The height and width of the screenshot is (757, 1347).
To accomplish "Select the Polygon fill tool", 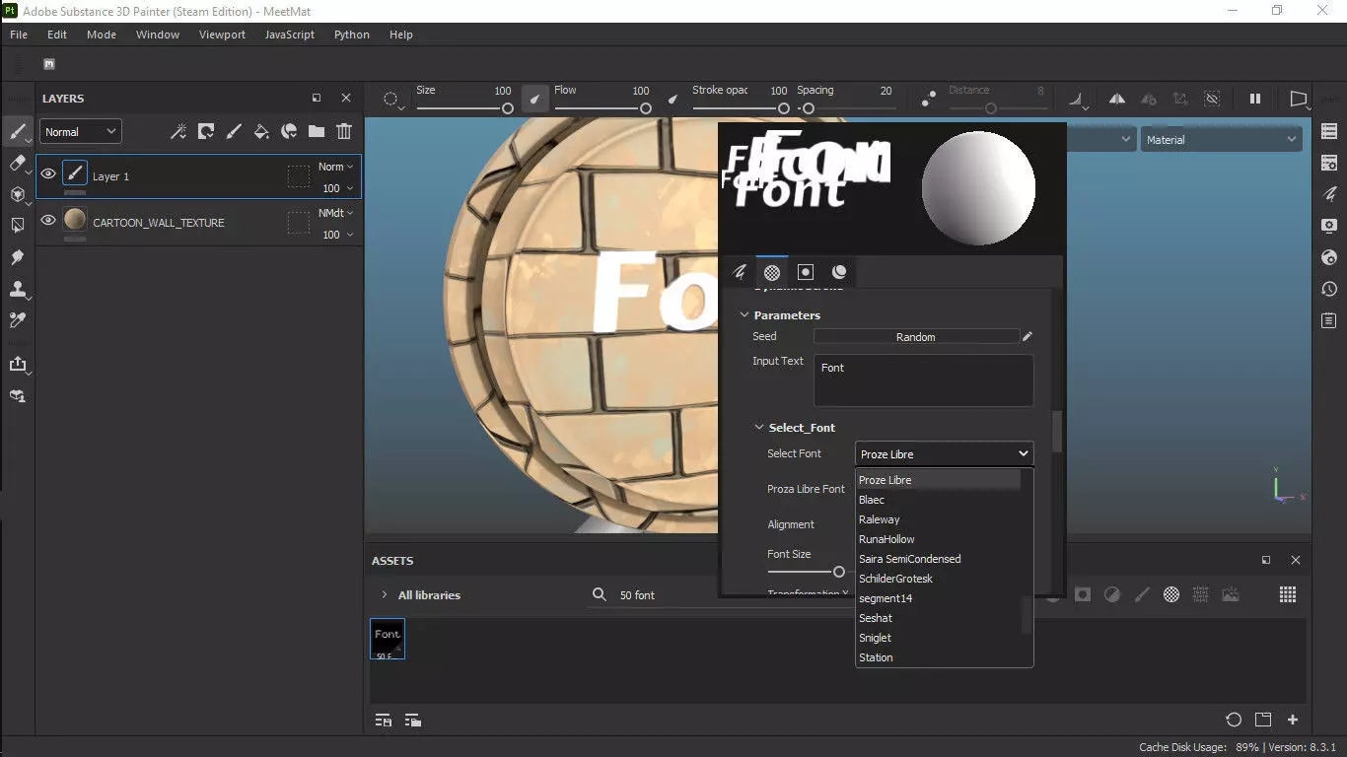I will point(17,226).
